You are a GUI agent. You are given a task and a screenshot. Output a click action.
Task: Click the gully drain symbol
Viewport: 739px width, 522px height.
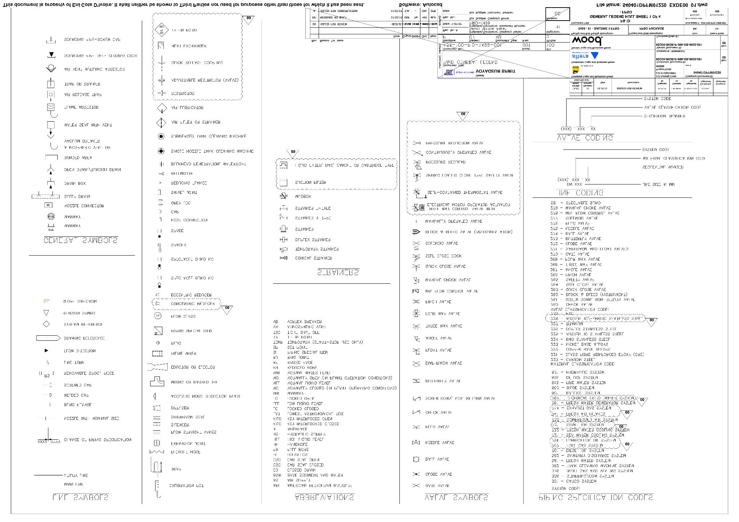point(46,195)
